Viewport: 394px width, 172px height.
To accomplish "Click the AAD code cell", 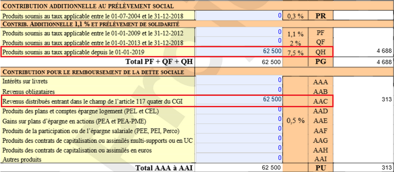I will pyautogui.click(x=320, y=111).
